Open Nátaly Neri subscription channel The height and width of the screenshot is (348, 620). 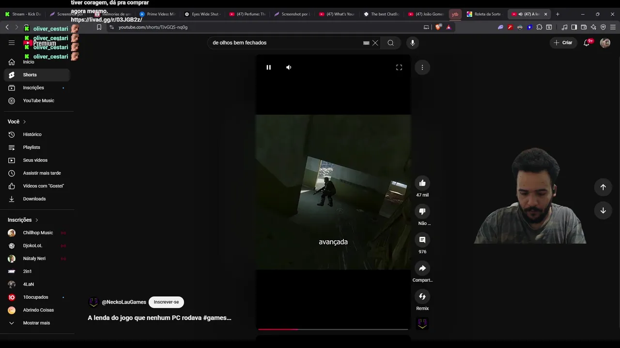tap(37, 259)
